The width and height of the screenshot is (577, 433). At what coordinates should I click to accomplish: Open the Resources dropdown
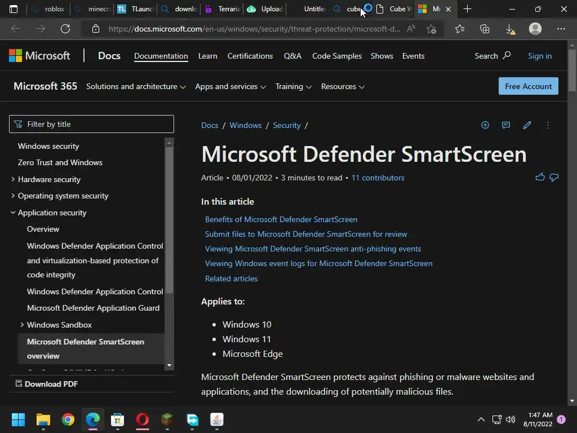coord(343,86)
